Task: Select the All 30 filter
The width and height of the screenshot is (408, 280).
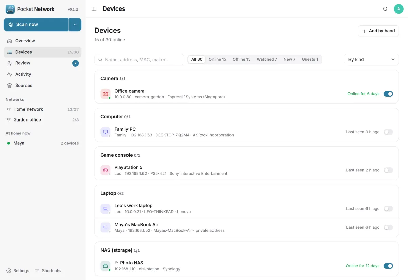Action: pyautogui.click(x=197, y=59)
